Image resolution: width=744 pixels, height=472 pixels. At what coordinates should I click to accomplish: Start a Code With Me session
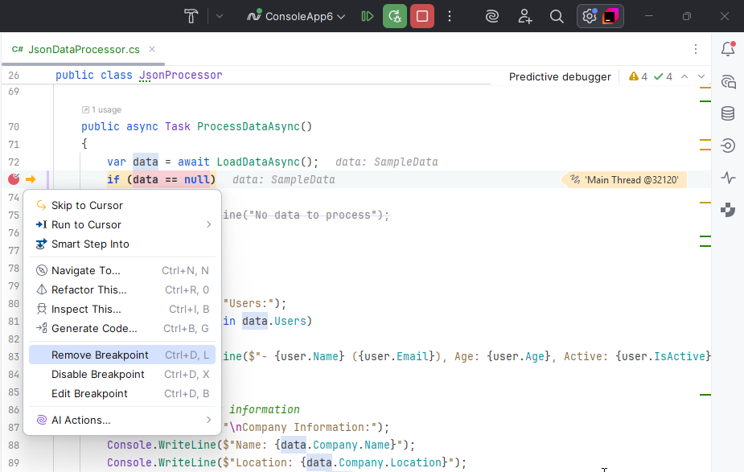pos(525,16)
